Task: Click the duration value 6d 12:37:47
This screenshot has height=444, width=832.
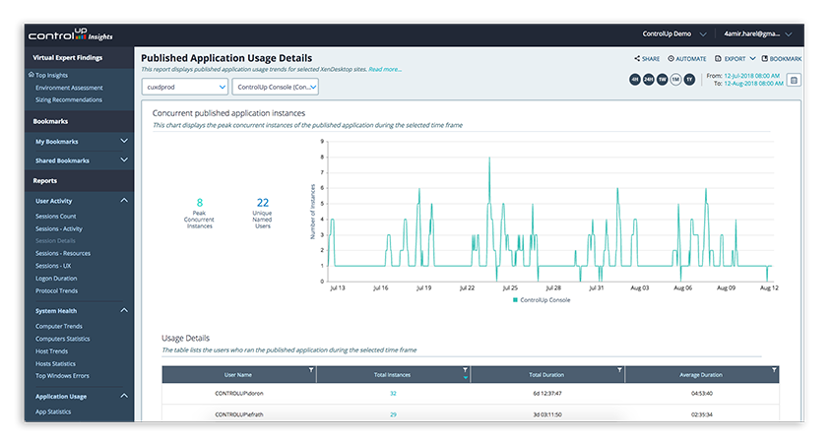Action: tap(547, 394)
